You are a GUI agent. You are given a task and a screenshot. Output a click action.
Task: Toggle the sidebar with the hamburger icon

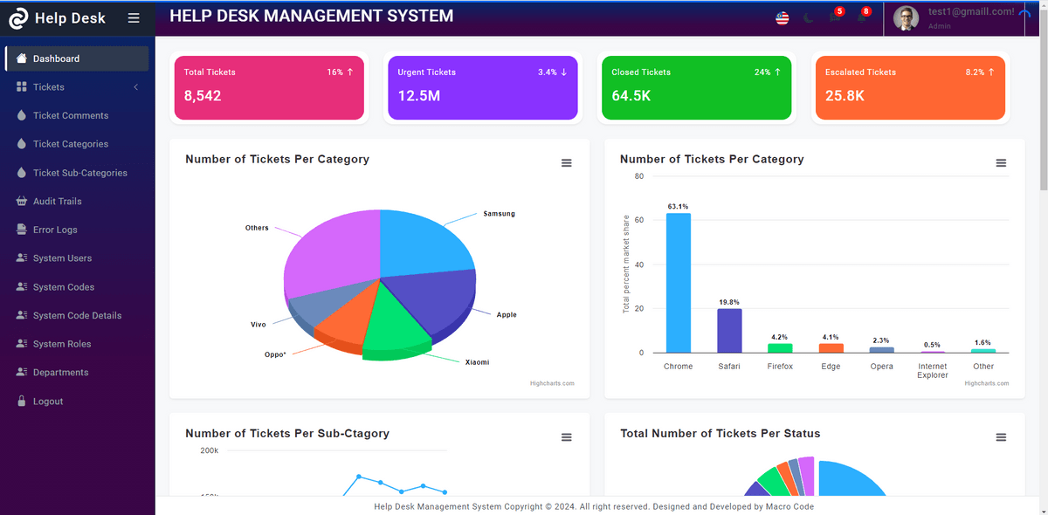pos(134,17)
